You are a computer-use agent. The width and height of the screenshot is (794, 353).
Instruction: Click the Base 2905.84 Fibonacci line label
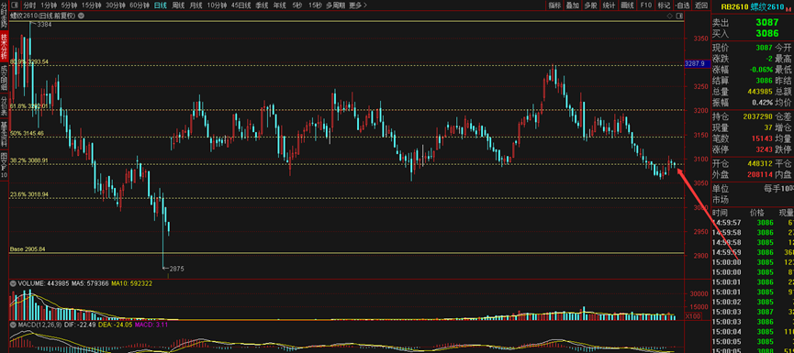[28, 249]
